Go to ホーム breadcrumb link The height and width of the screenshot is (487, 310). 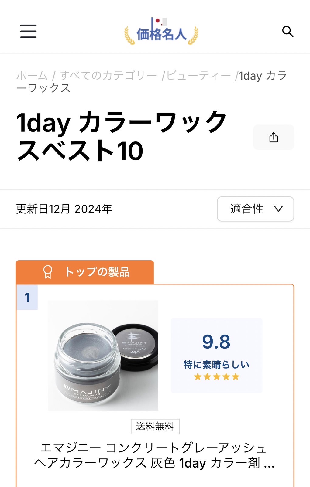(32, 76)
